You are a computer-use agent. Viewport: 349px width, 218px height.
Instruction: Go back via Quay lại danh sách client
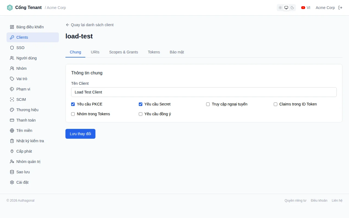click(90, 25)
